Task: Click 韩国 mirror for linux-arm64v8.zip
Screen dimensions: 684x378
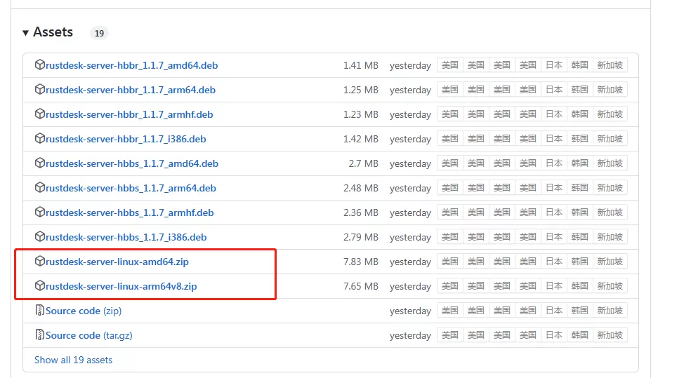Action: (x=580, y=285)
